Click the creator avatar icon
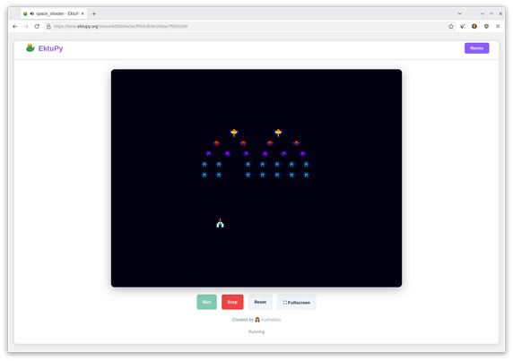 257,320
